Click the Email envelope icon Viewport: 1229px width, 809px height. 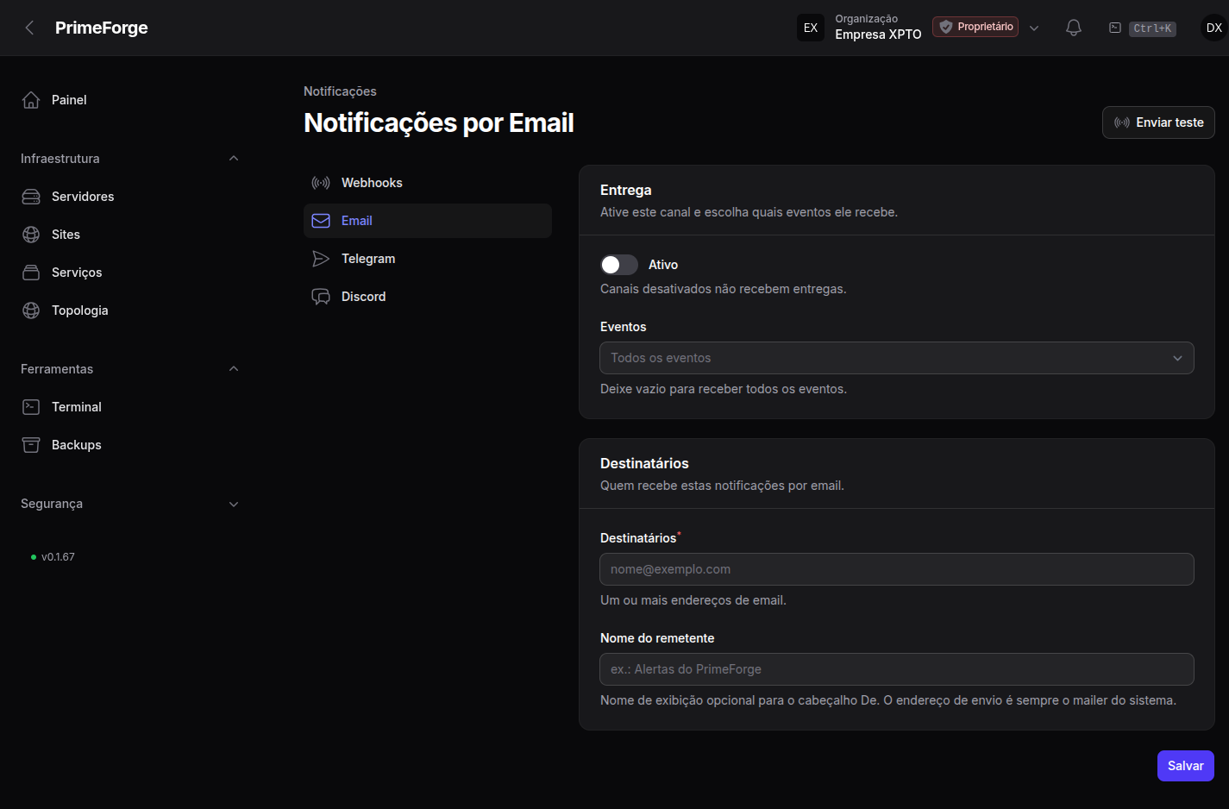pos(321,221)
